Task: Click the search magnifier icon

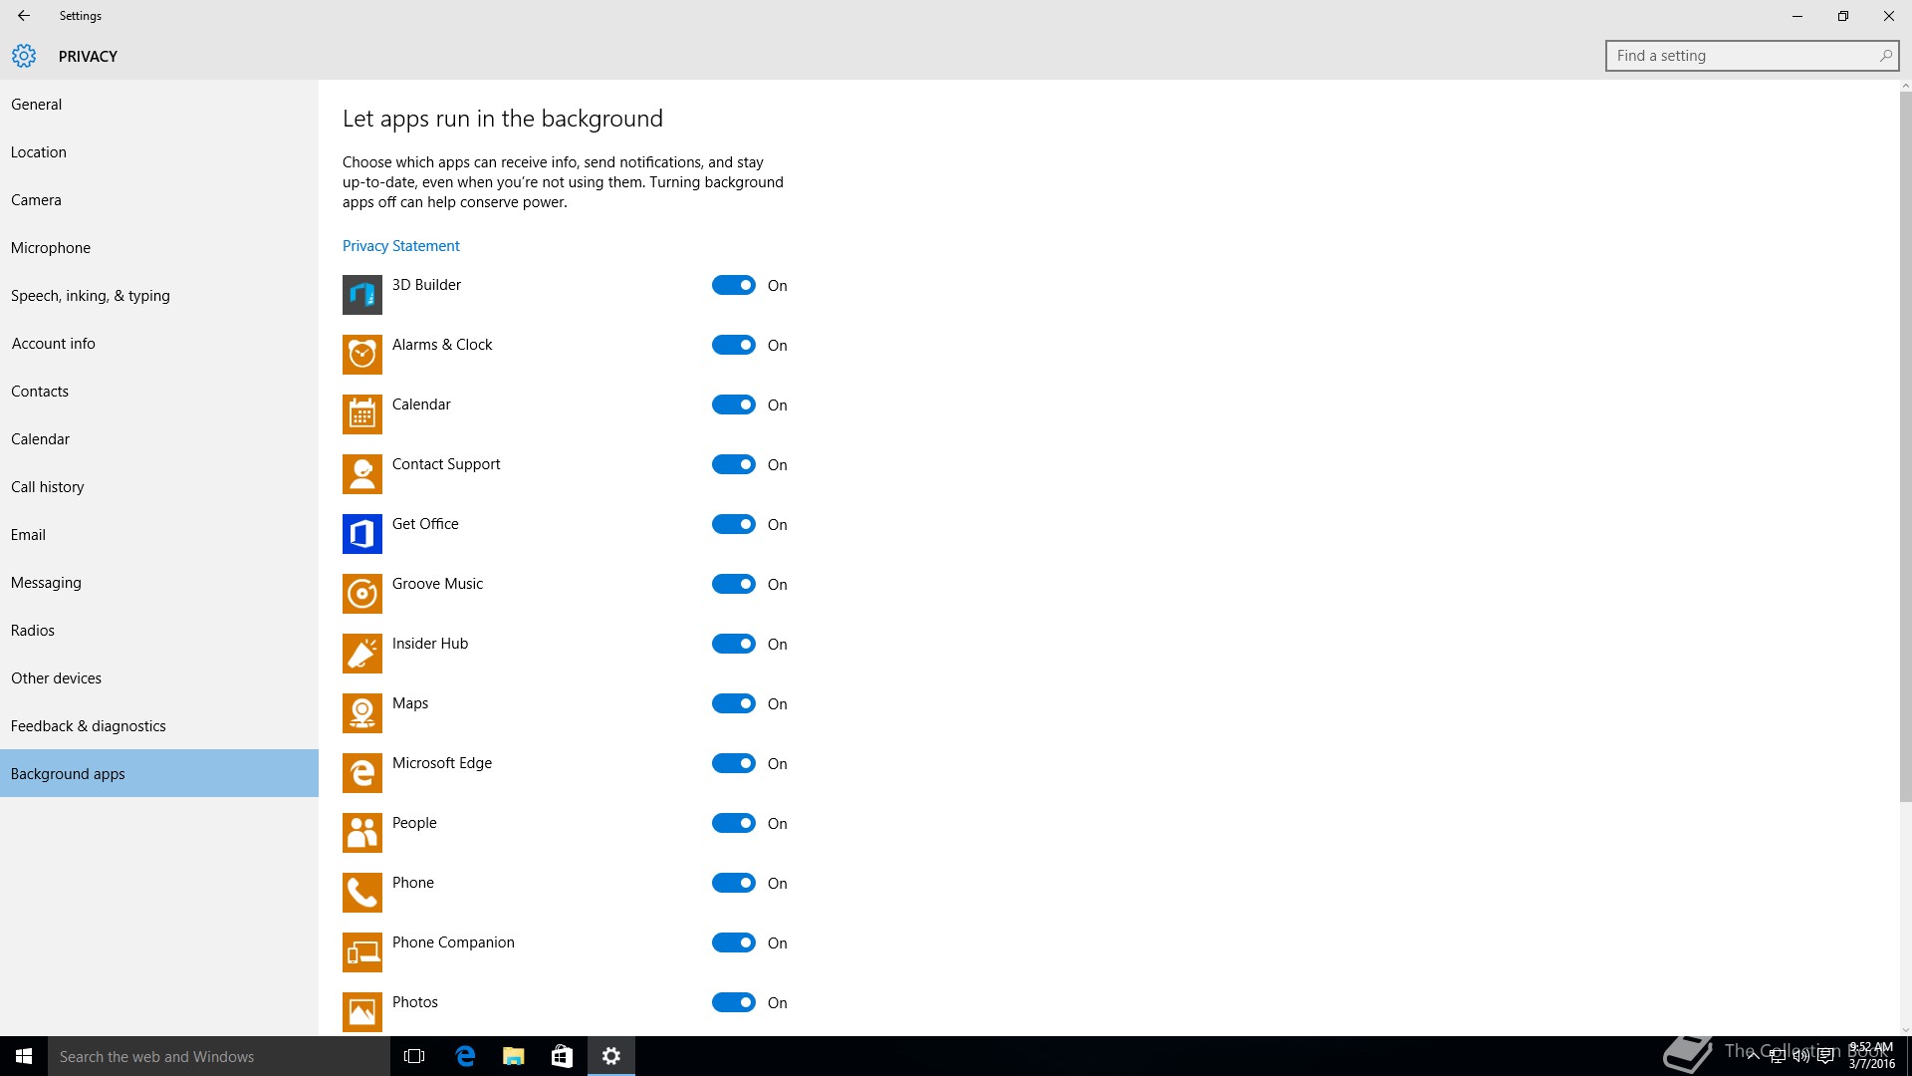Action: pyautogui.click(x=1885, y=56)
